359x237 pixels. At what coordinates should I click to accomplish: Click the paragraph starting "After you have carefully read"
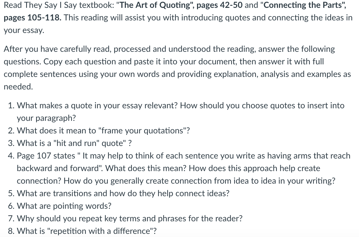(177, 68)
